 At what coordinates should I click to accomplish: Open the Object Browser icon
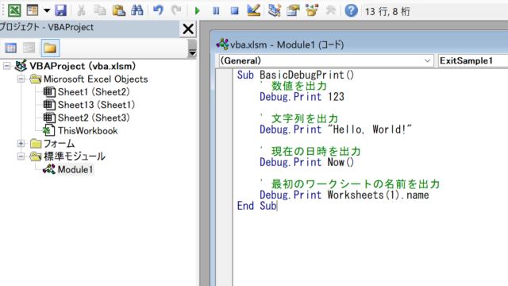(x=312, y=10)
